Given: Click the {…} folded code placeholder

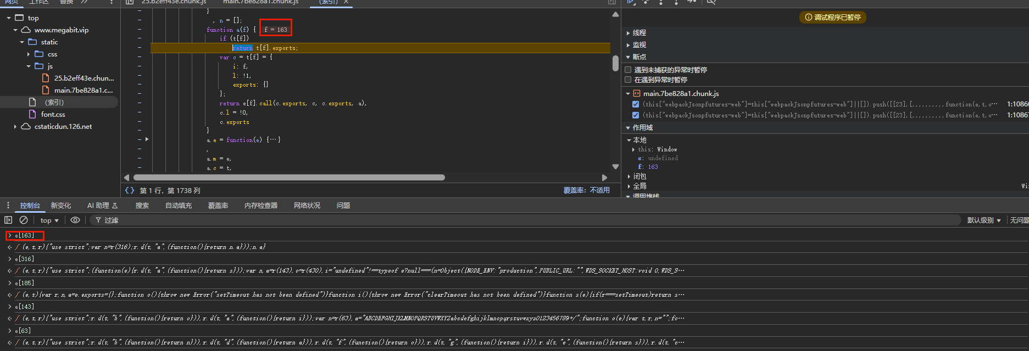Looking at the screenshot, I should pos(274,140).
